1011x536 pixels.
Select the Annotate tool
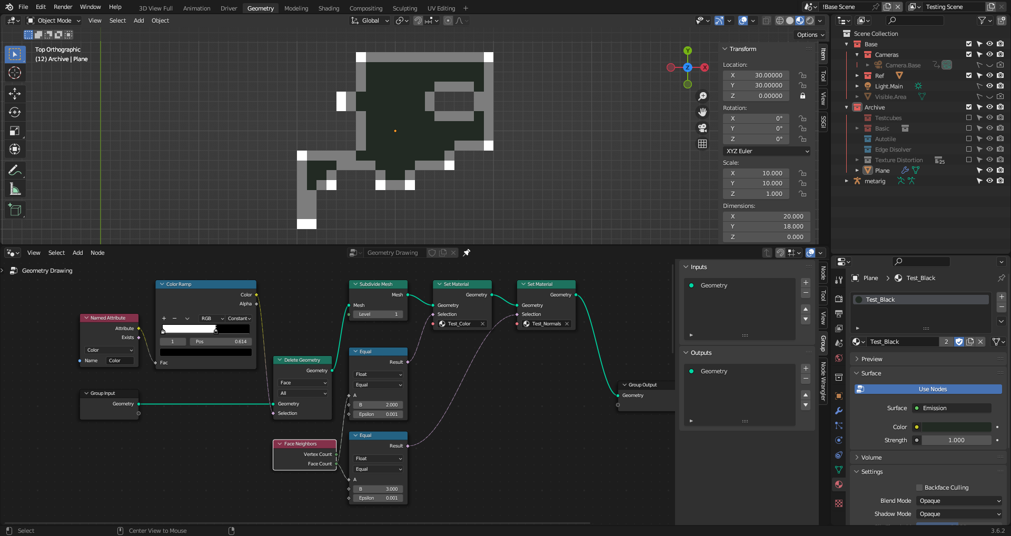15,170
